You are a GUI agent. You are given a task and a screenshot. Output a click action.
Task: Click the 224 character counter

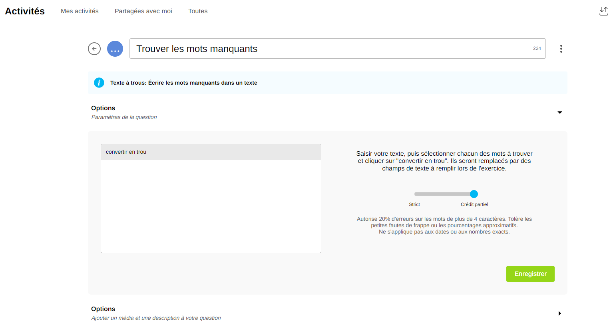[537, 48]
